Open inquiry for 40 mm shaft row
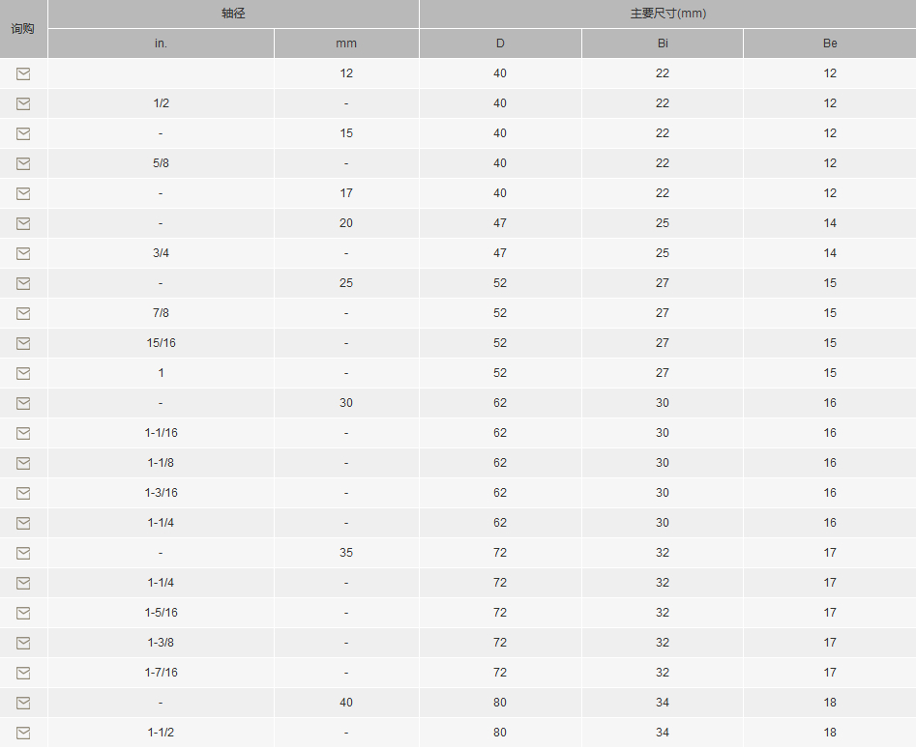The height and width of the screenshot is (749, 916). pos(23,703)
